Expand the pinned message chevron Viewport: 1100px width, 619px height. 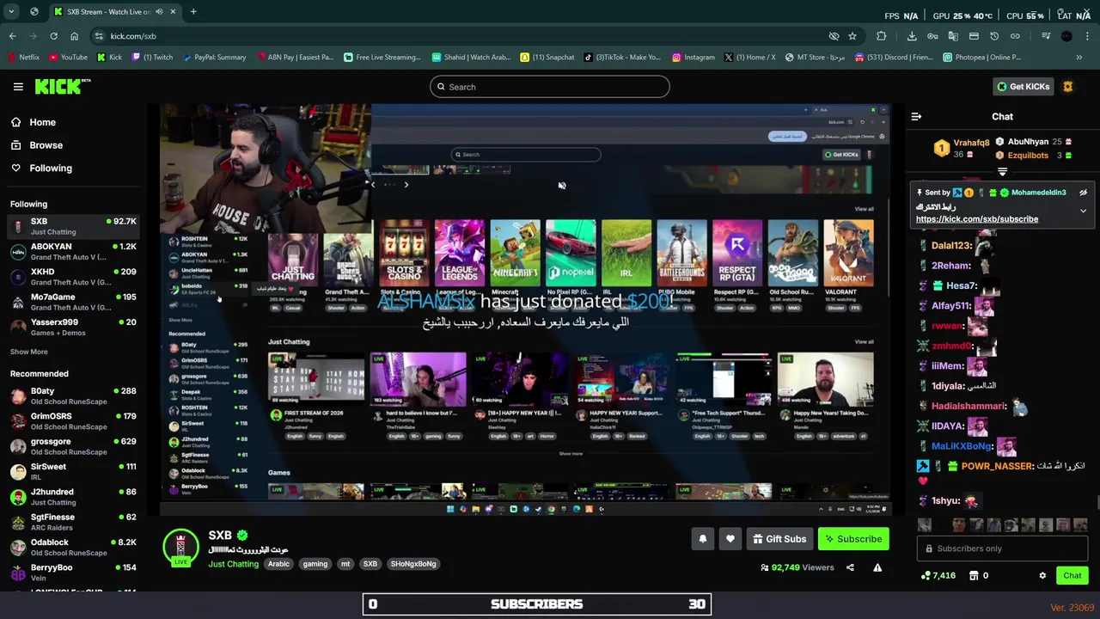1083,211
